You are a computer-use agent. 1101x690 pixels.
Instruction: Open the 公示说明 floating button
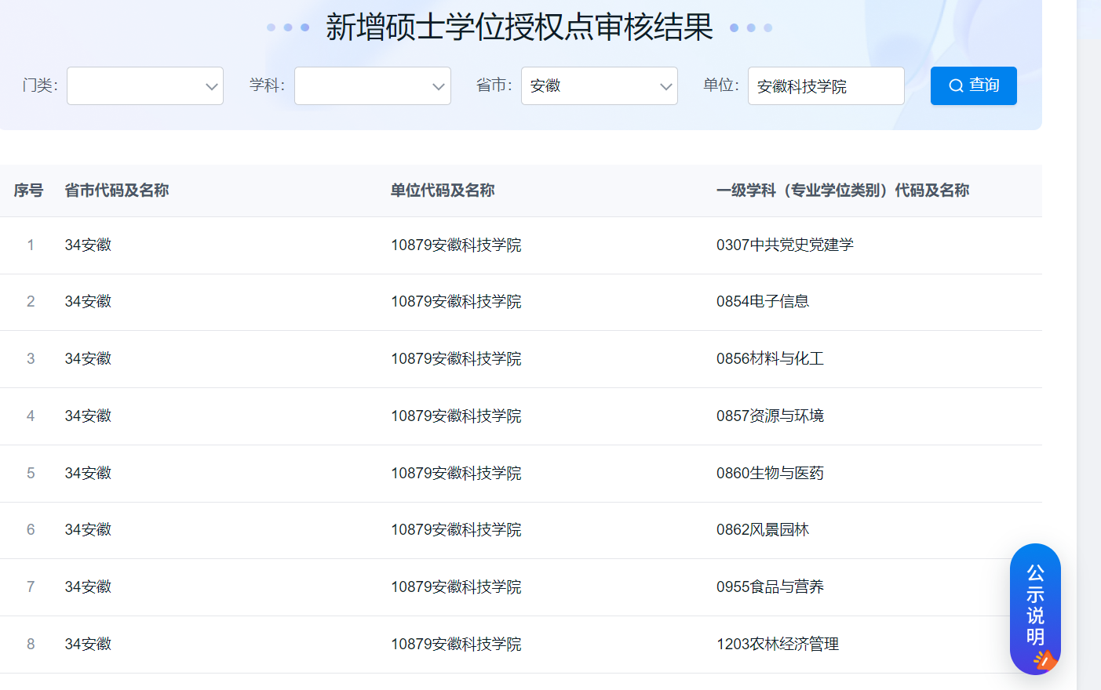click(x=1035, y=608)
